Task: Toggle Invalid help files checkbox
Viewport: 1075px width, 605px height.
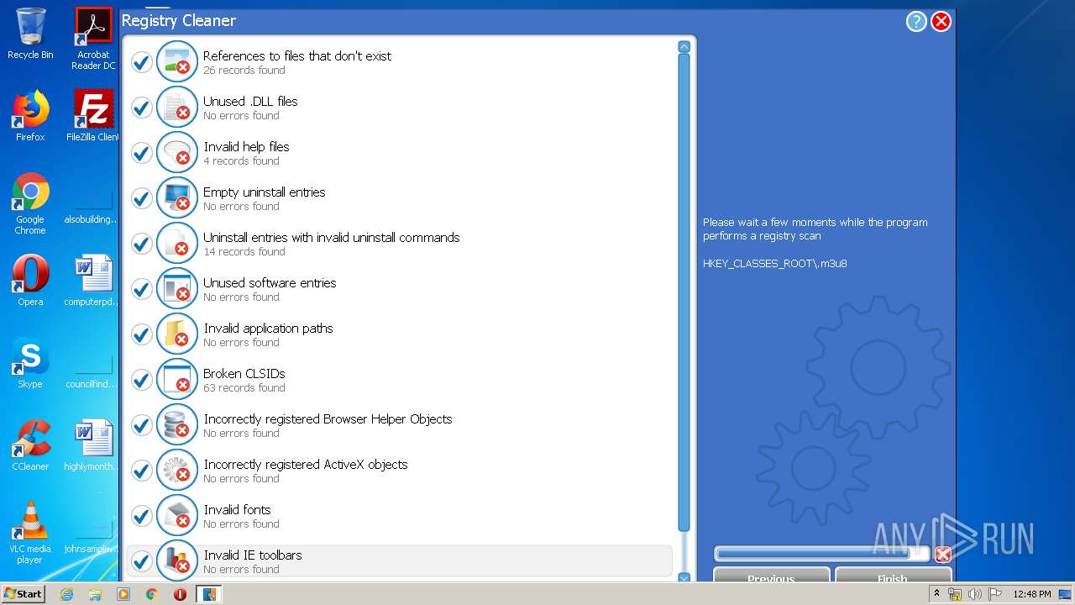Action: click(141, 153)
